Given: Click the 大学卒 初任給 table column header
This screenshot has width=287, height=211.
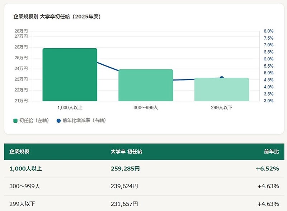Looking at the screenshot, I should point(126,152).
